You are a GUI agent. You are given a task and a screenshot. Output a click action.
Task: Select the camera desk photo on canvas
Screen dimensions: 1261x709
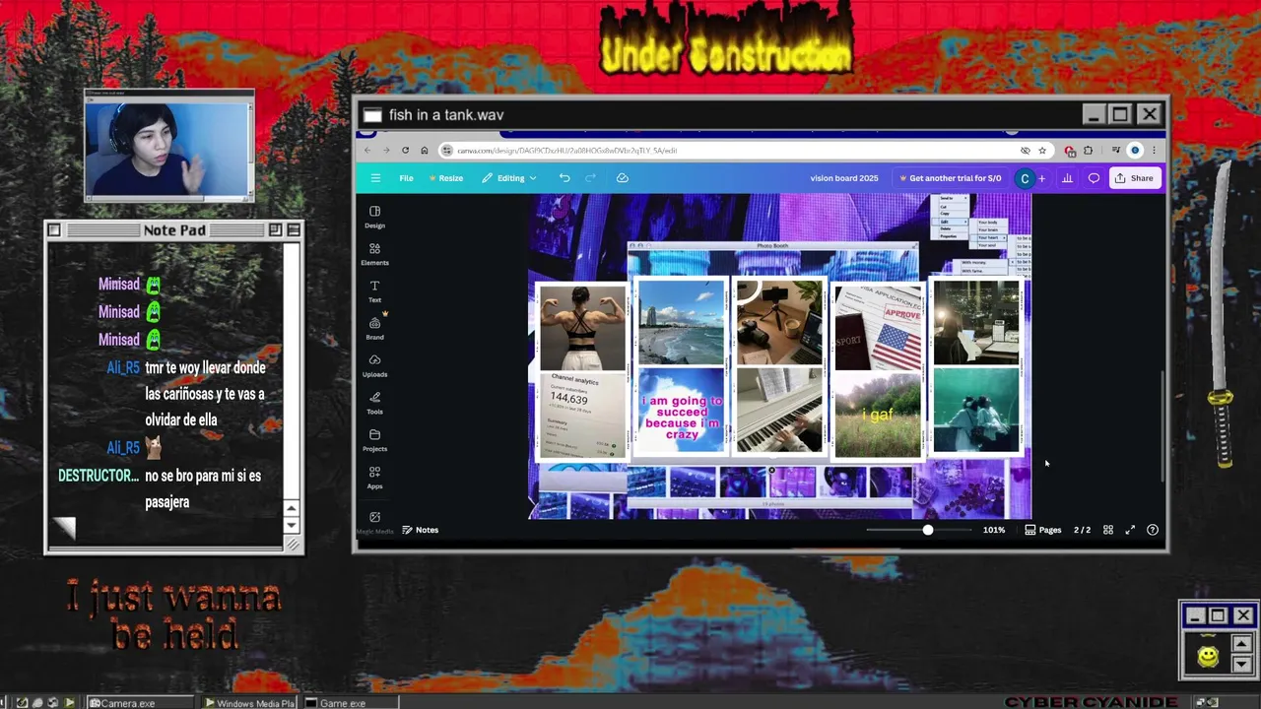tap(779, 323)
